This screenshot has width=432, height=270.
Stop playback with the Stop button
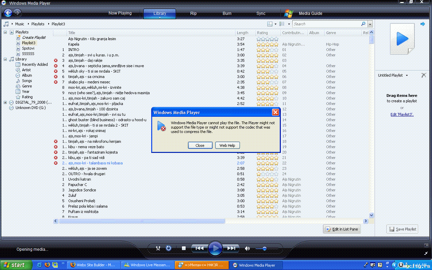[x=184, y=248]
